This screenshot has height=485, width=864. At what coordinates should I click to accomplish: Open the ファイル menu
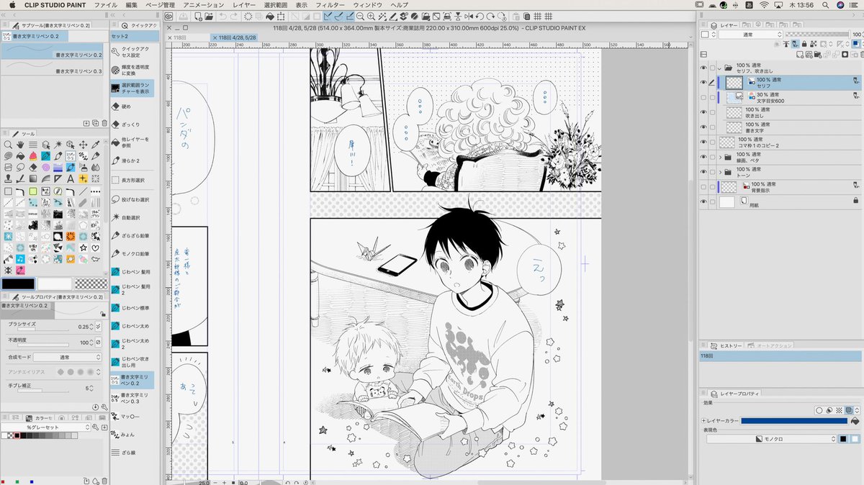click(106, 5)
